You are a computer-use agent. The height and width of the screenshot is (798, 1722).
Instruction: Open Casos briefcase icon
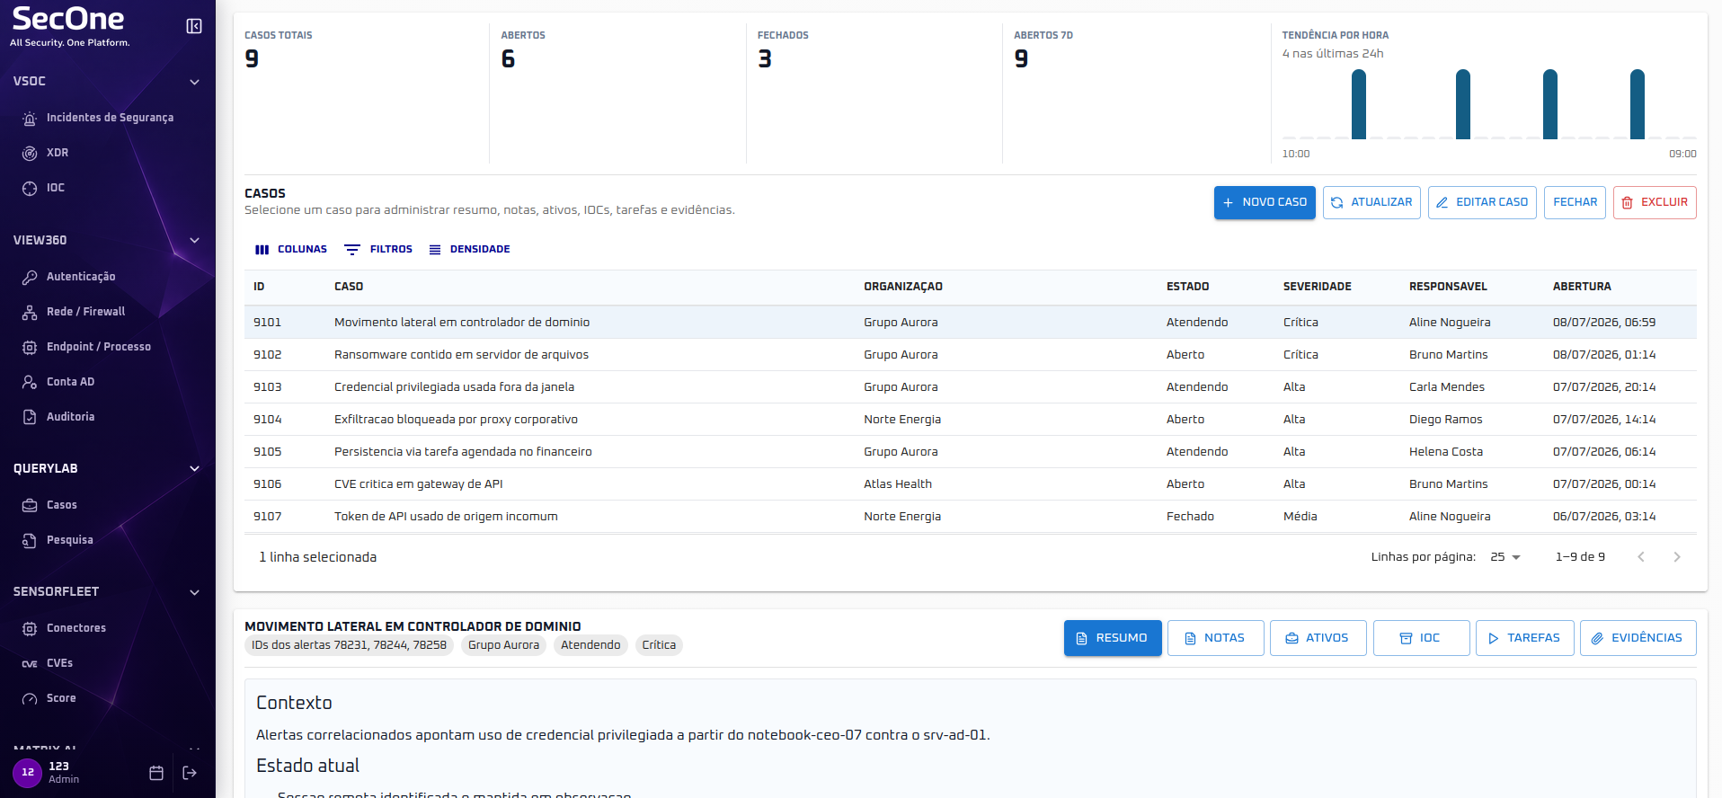pyautogui.click(x=30, y=505)
